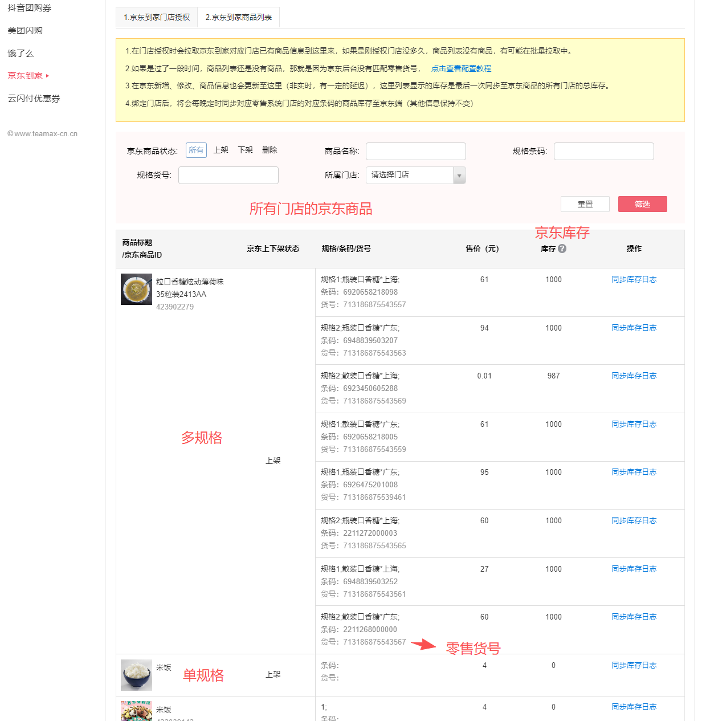702x721 pixels.
Task: Click the price 0.01 cell
Action: coord(484,376)
